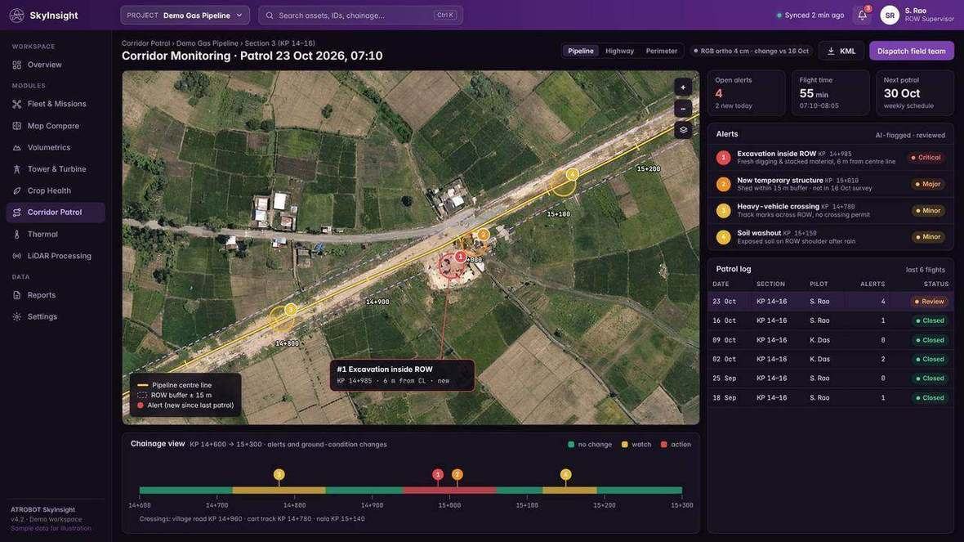Open the Heavy-vehicle crossing alert
The image size is (964, 542).
pyautogui.click(x=830, y=210)
